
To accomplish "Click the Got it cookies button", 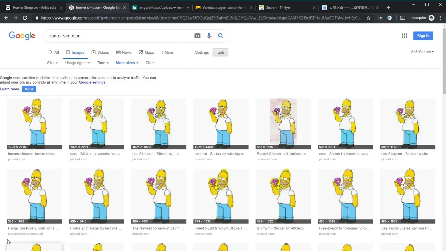I will click(29, 89).
